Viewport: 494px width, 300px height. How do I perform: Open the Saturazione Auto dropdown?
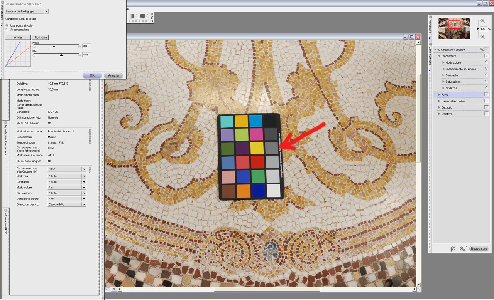tap(67, 193)
